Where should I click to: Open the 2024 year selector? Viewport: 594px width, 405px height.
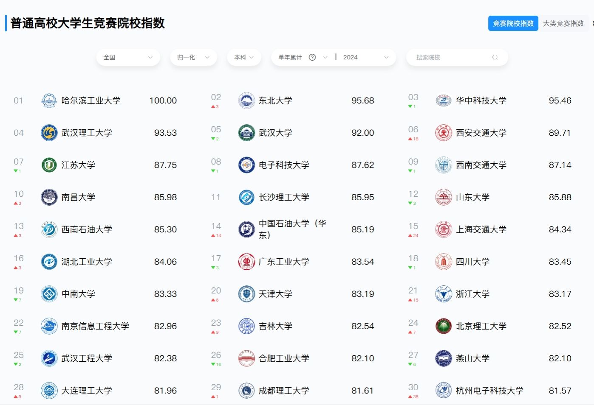click(365, 58)
